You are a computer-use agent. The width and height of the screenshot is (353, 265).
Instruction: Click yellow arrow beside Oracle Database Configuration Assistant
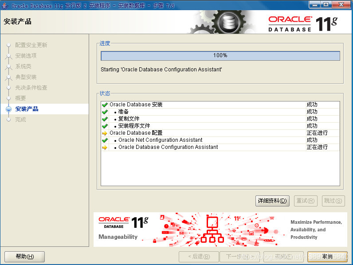click(105, 148)
